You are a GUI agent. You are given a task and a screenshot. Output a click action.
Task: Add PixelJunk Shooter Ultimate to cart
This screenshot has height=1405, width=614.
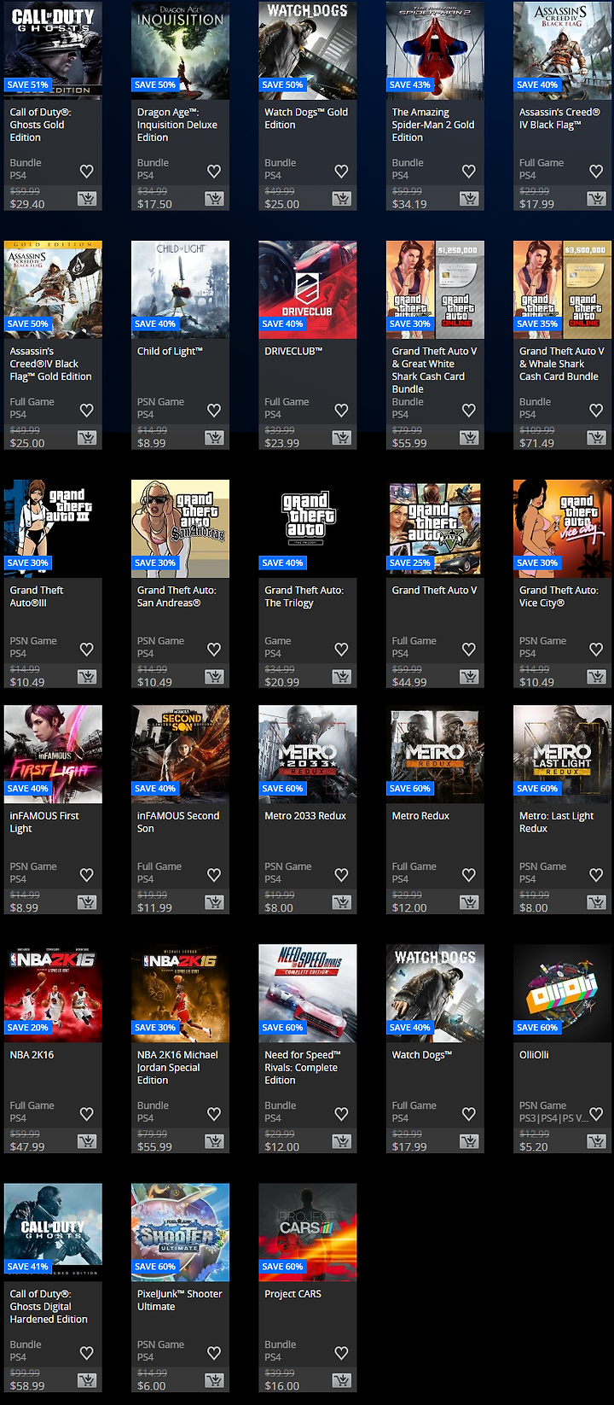215,1380
